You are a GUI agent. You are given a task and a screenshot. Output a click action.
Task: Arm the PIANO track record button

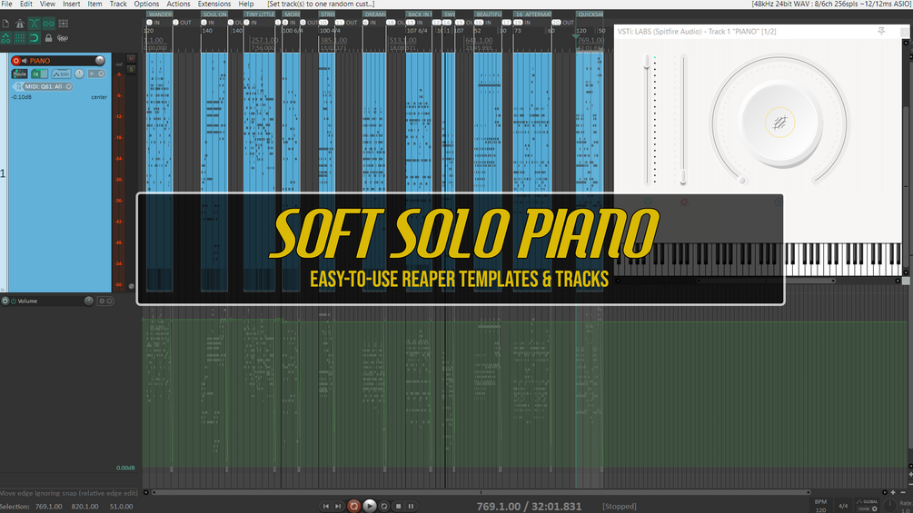coord(15,61)
